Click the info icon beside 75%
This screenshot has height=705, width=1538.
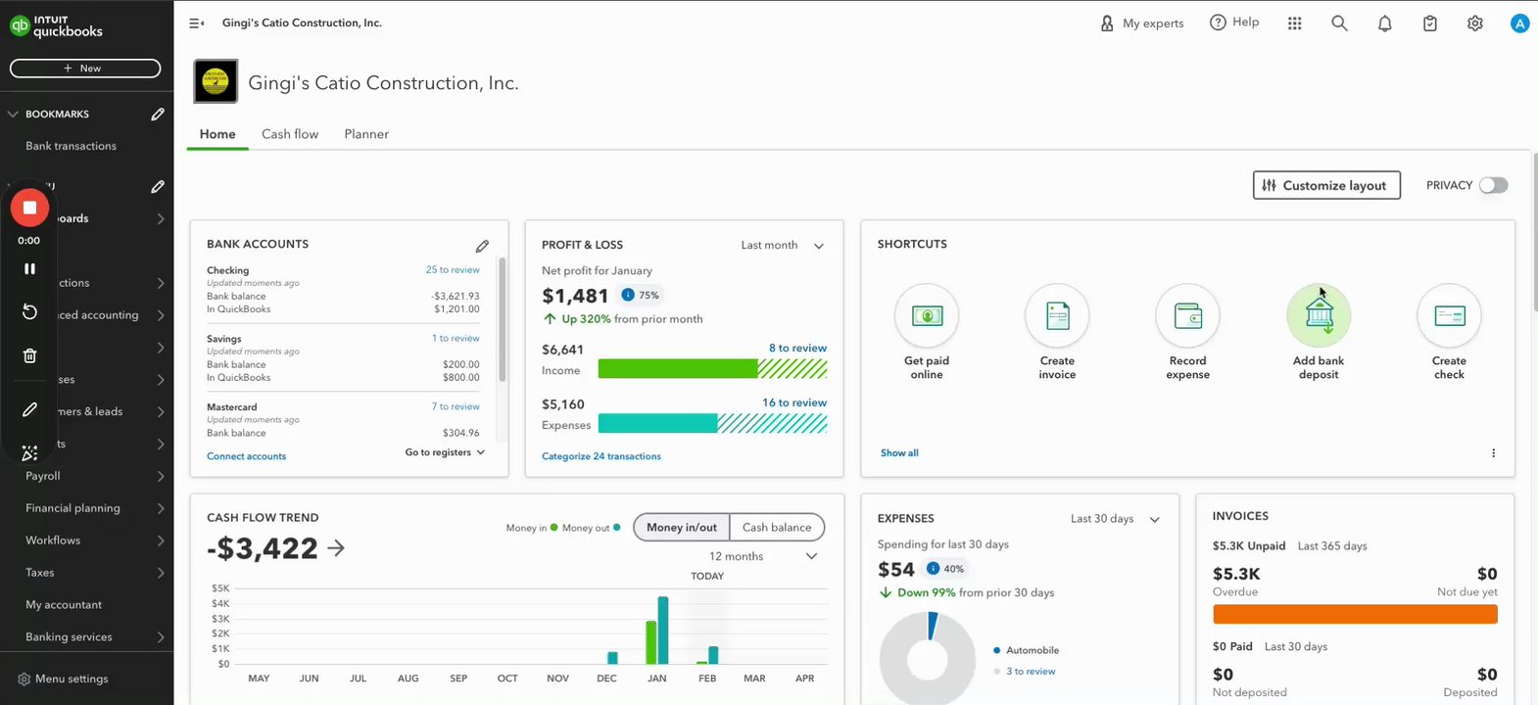tap(628, 295)
